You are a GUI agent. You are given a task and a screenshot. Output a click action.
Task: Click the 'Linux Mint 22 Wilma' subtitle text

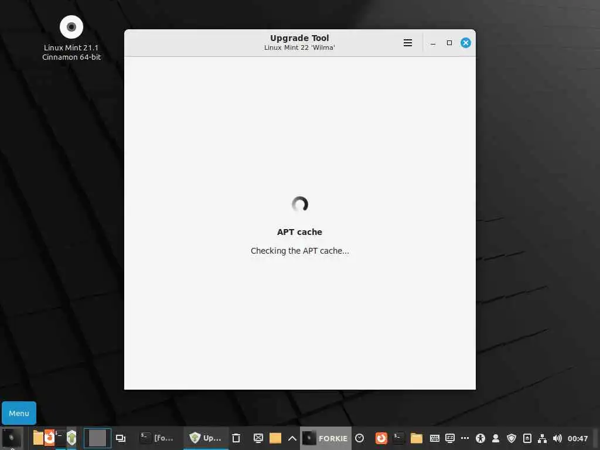point(299,47)
